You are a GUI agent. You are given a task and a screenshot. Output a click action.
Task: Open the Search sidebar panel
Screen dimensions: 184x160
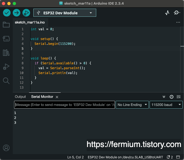point(6,81)
